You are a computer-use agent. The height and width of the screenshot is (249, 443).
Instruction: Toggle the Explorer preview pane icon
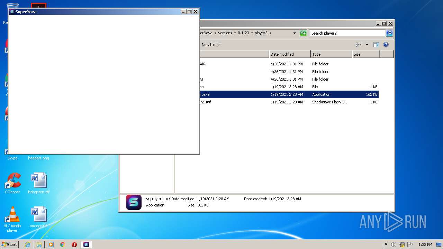(x=376, y=45)
